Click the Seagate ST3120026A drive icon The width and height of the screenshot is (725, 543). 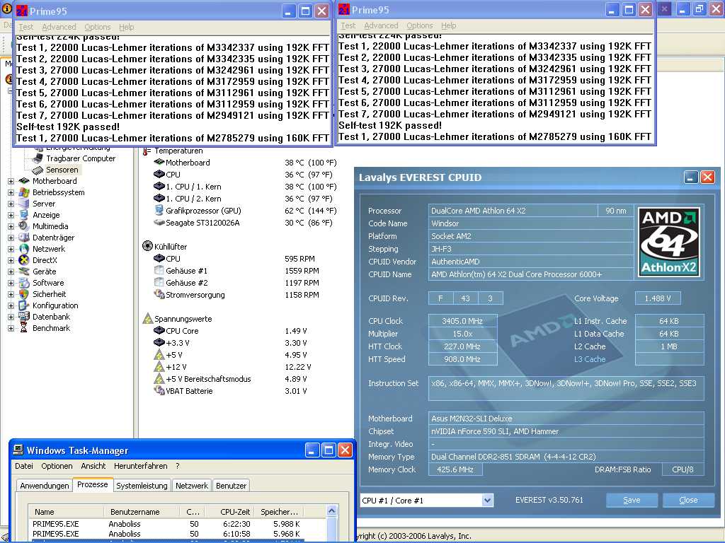coord(159,223)
